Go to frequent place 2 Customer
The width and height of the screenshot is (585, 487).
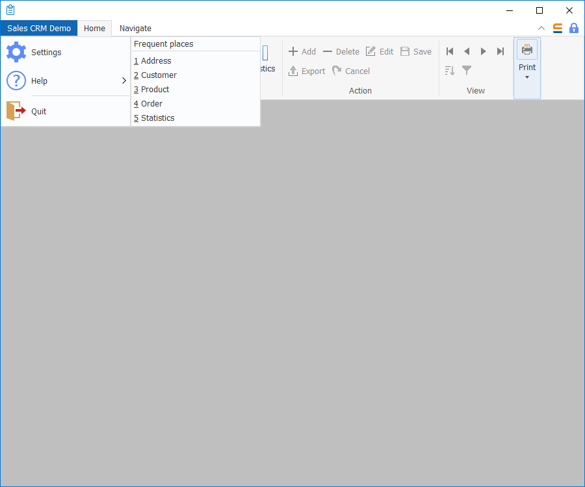196,75
